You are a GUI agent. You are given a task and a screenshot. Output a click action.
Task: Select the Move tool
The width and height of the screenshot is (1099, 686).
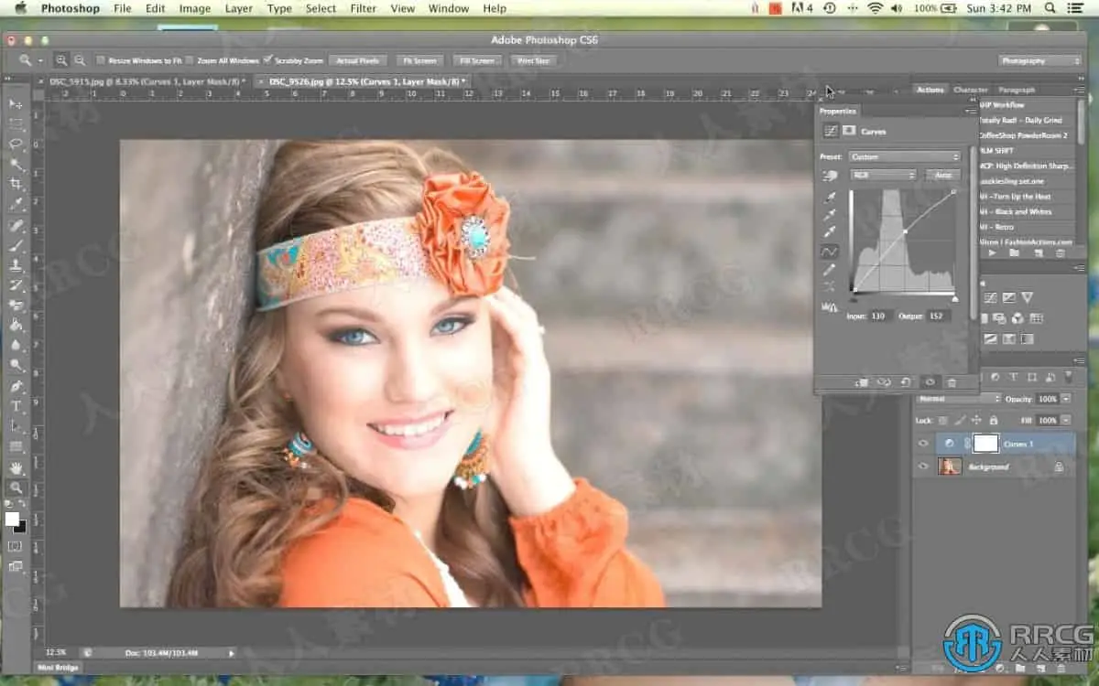click(x=16, y=104)
